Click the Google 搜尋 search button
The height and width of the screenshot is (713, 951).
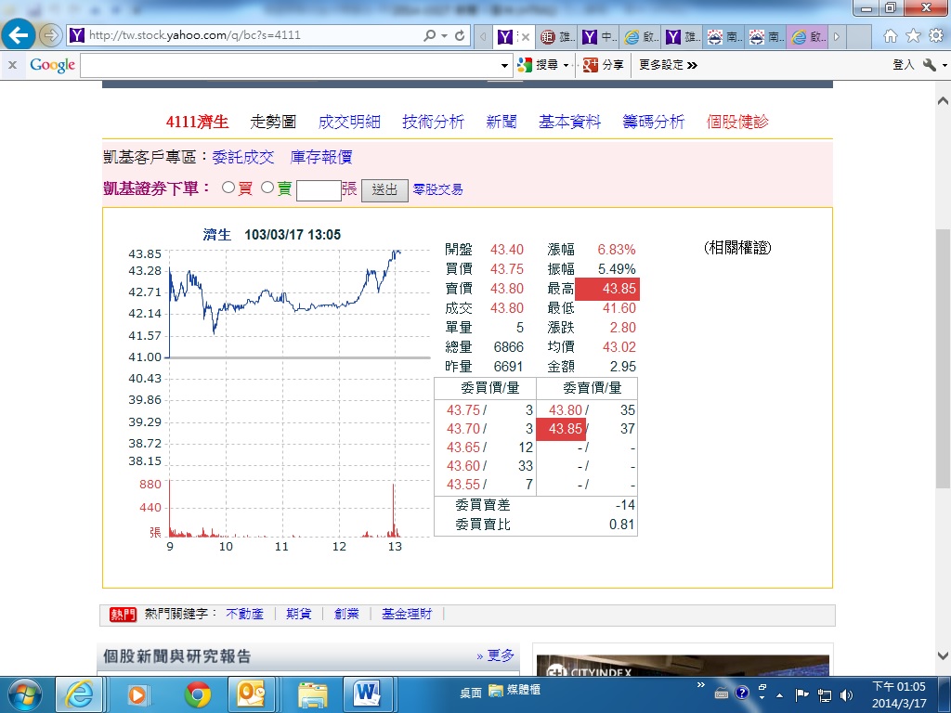pyautogui.click(x=540, y=65)
